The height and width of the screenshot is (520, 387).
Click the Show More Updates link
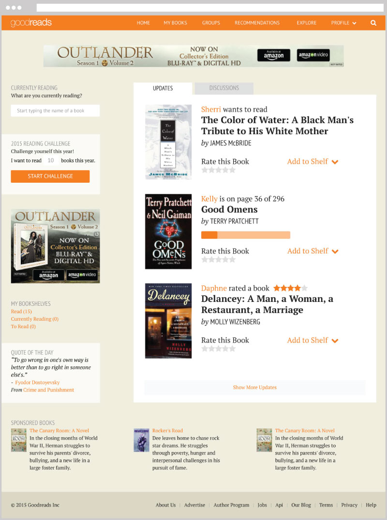255,387
